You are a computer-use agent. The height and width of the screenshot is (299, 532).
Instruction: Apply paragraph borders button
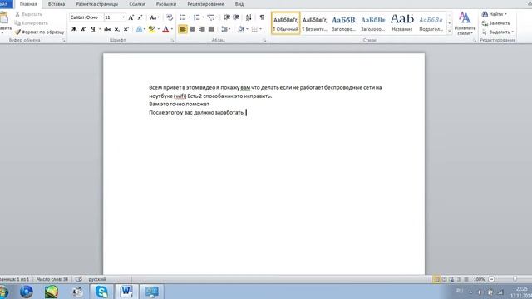pyautogui.click(x=254, y=29)
